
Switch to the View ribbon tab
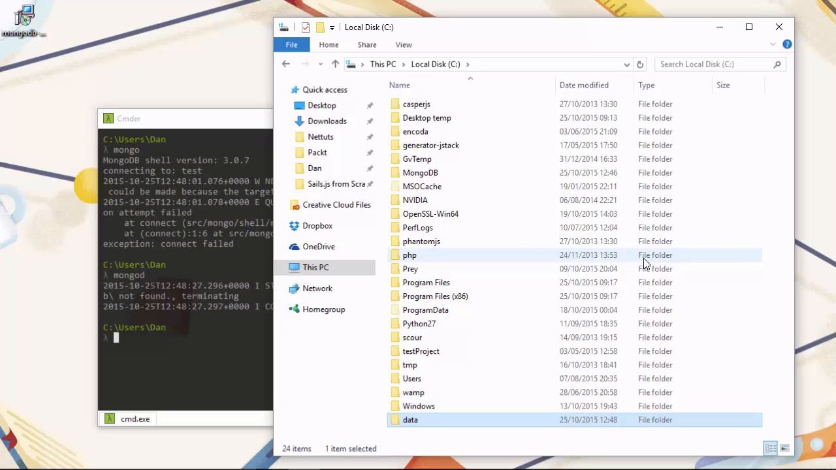click(404, 44)
